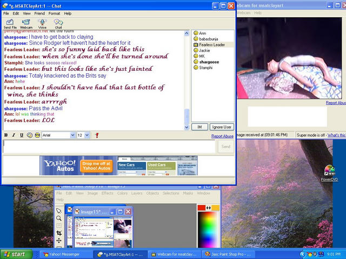Open the sunglasses smiley audibles icon
This screenshot has width=346, height=259.
coord(37,135)
